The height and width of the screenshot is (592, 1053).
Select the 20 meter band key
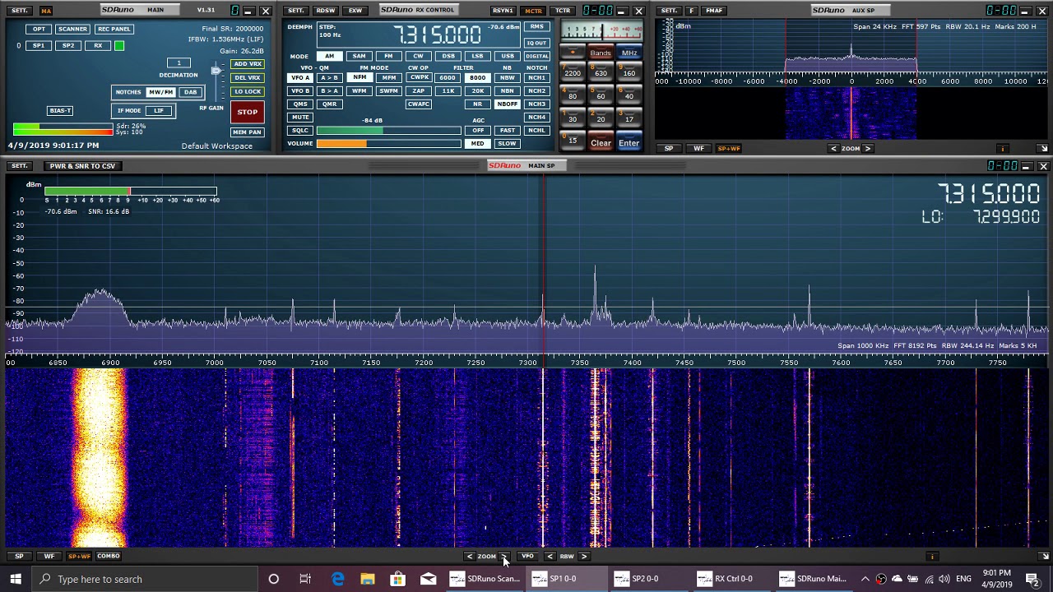coord(601,119)
